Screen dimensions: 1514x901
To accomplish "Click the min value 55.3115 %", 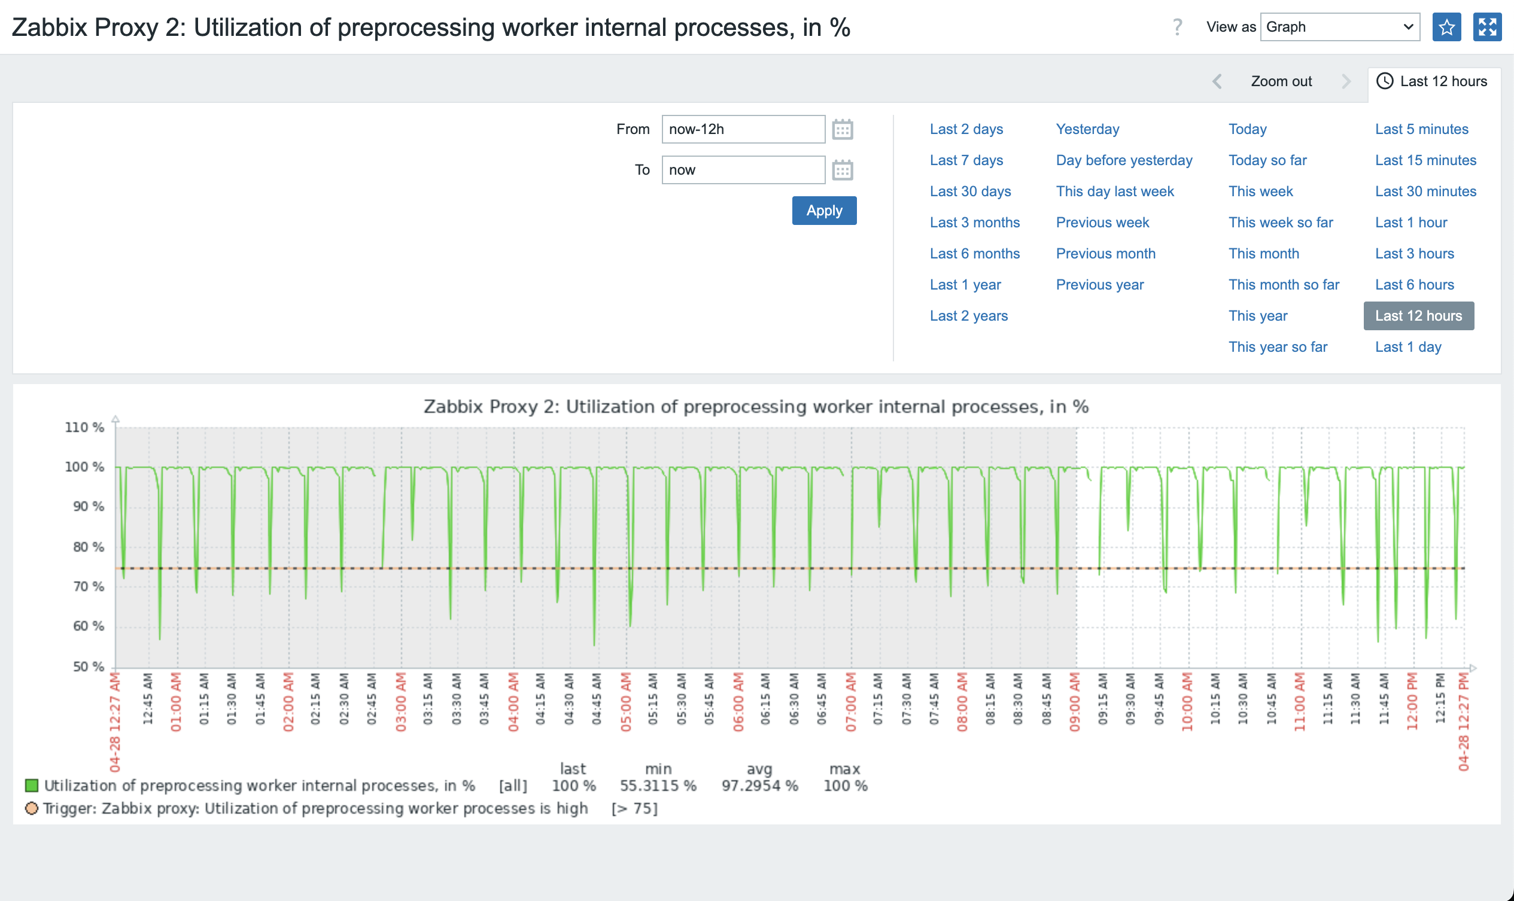I will (x=658, y=786).
